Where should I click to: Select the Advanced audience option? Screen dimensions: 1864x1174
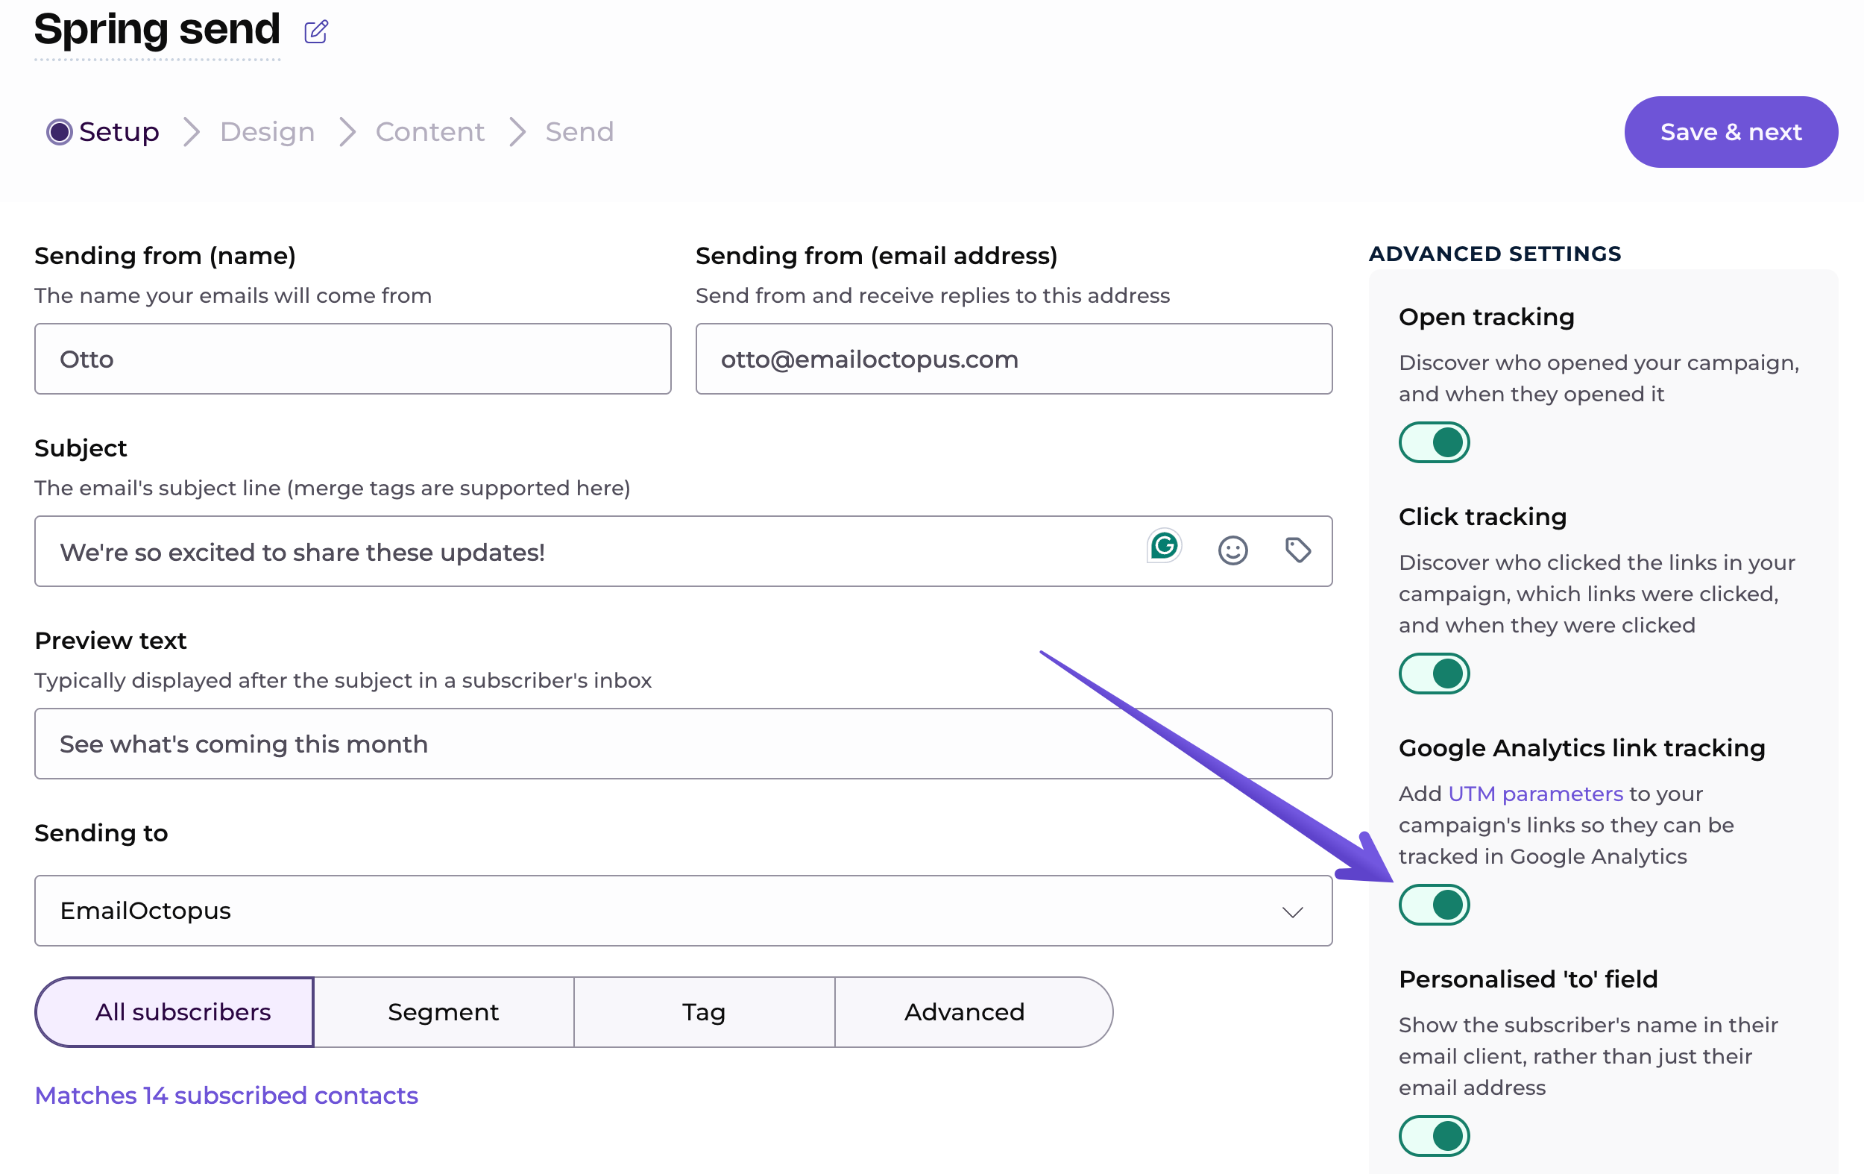[x=964, y=1012]
